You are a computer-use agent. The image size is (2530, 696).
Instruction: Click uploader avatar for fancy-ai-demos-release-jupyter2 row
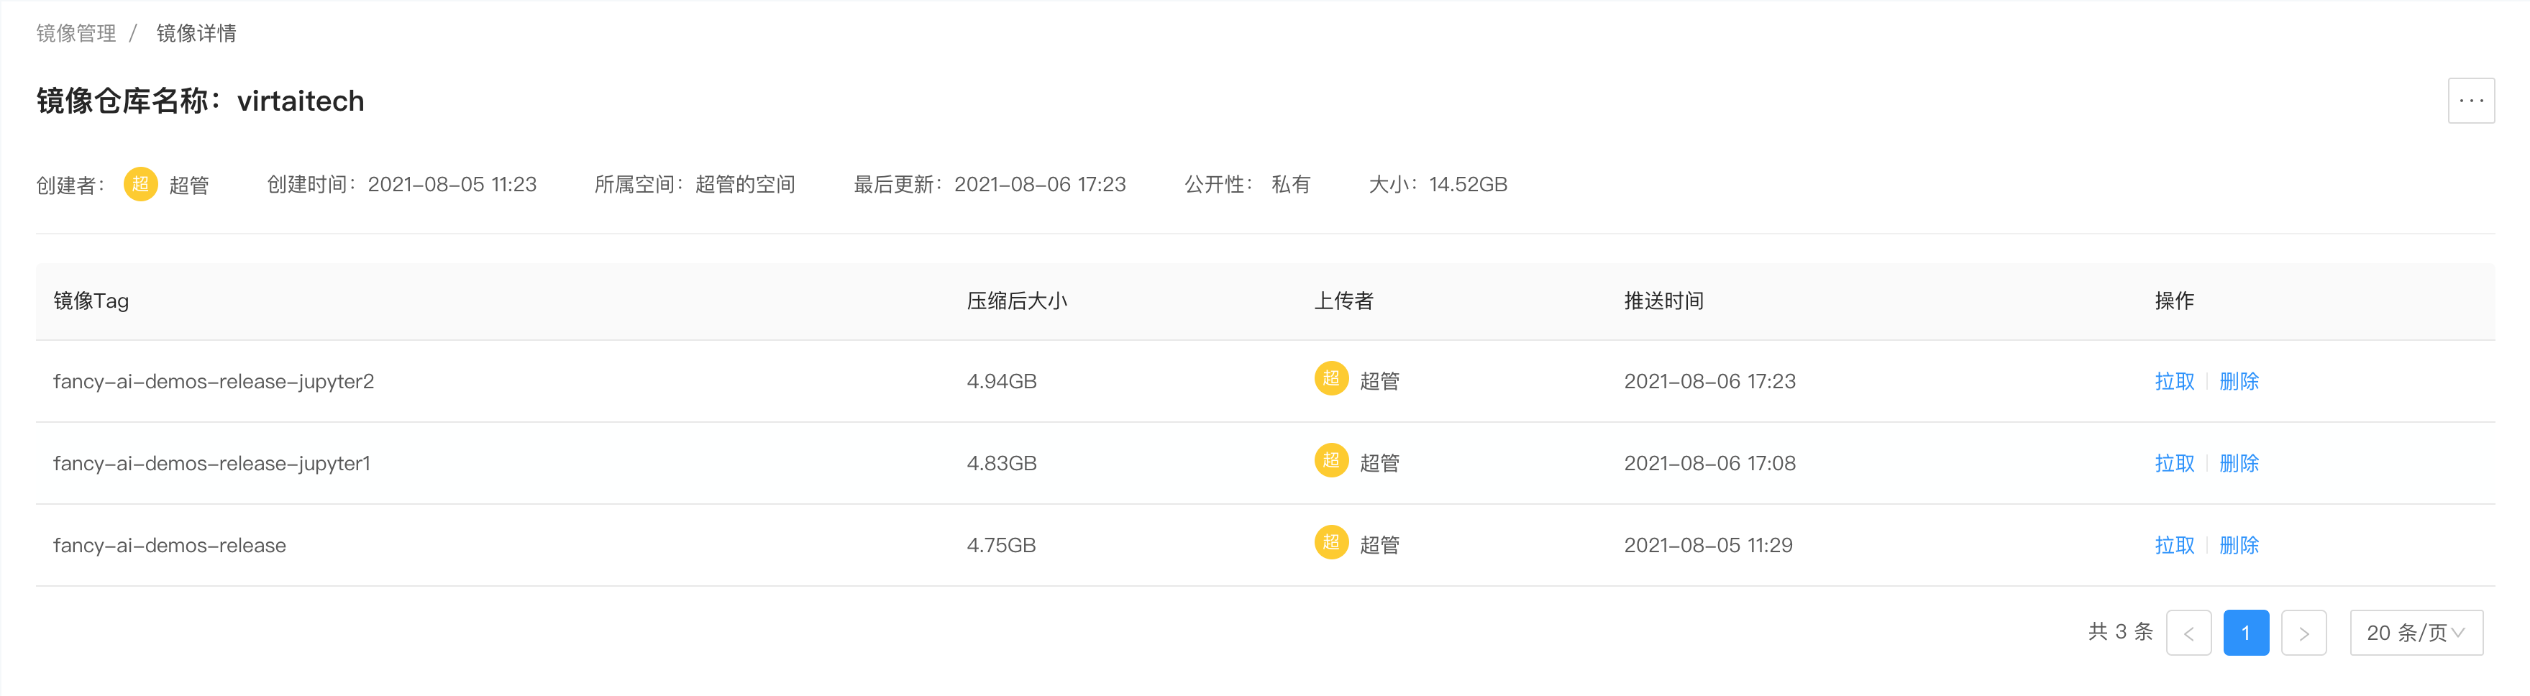(1331, 378)
